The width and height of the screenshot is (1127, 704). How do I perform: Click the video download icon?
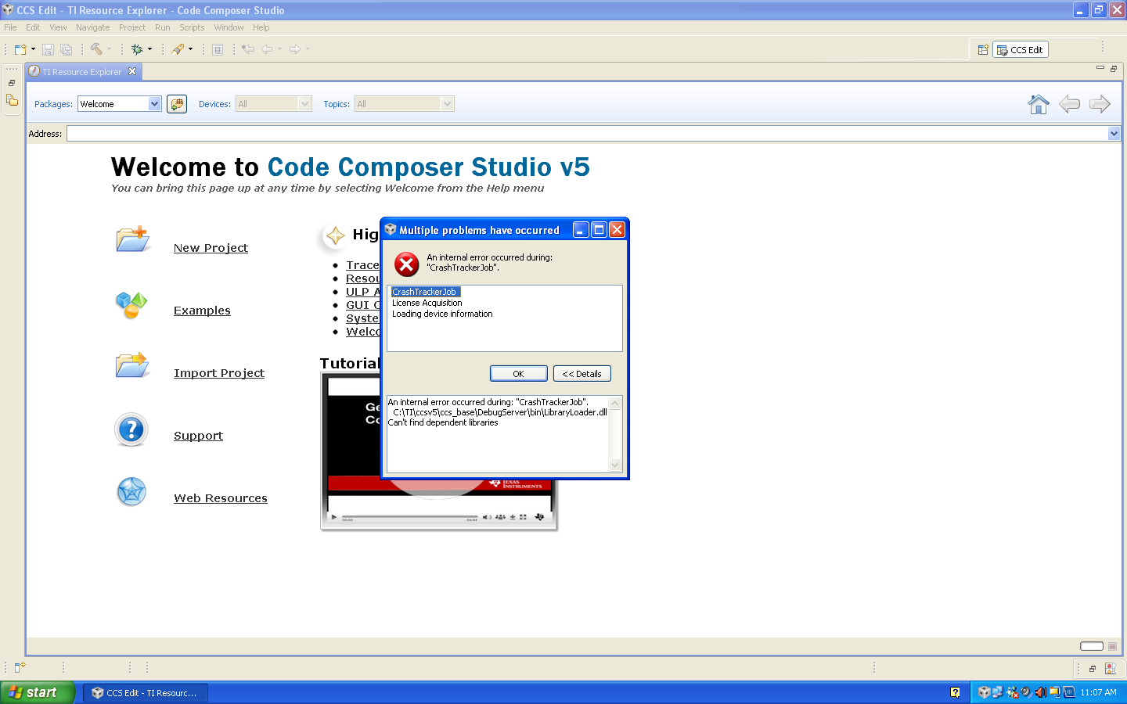point(513,517)
